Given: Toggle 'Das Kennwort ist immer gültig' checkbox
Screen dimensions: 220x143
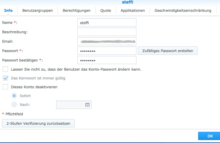Looking at the screenshot, I should click(5, 78).
